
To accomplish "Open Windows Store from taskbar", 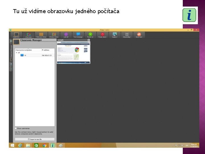I will [36, 145].
